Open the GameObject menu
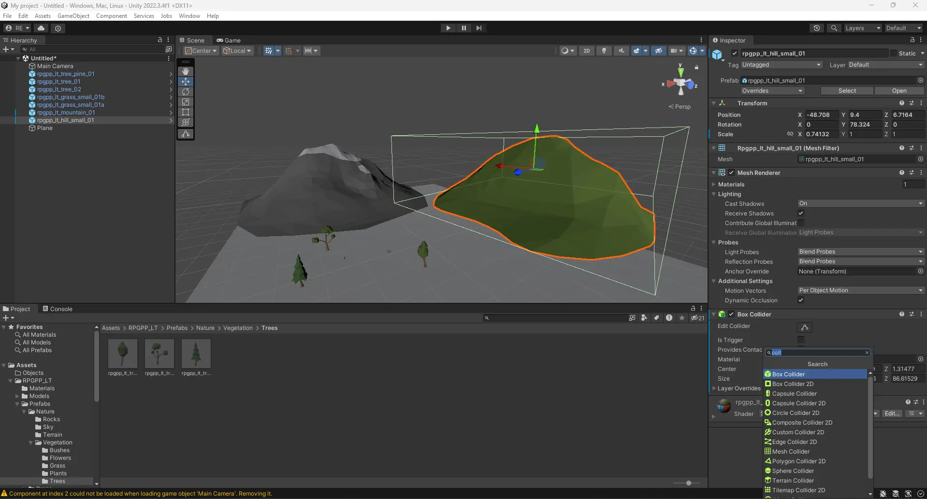Screen dimensions: 927x499 [73, 16]
